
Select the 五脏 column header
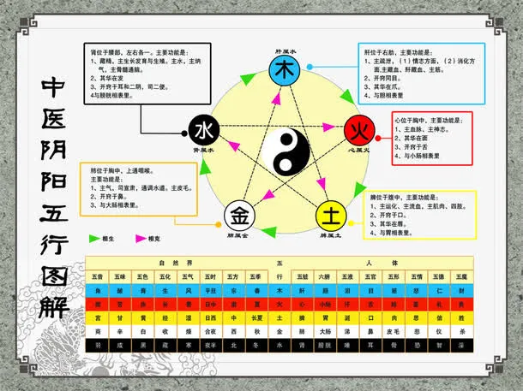point(302,277)
